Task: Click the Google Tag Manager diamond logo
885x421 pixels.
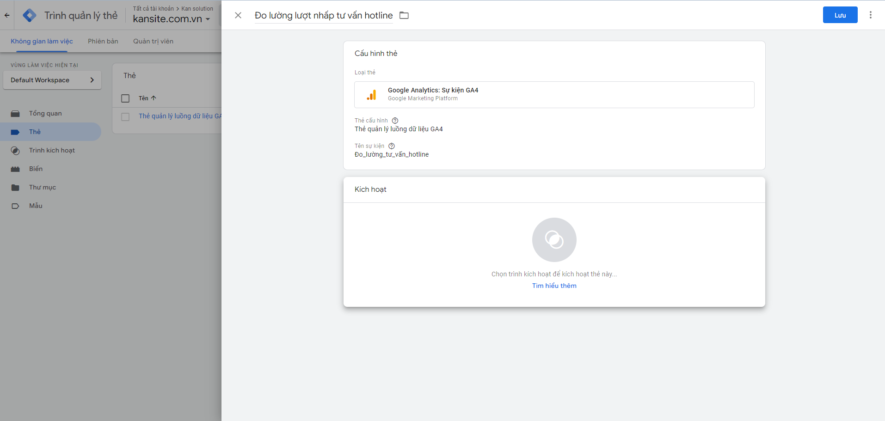Action: (x=30, y=15)
